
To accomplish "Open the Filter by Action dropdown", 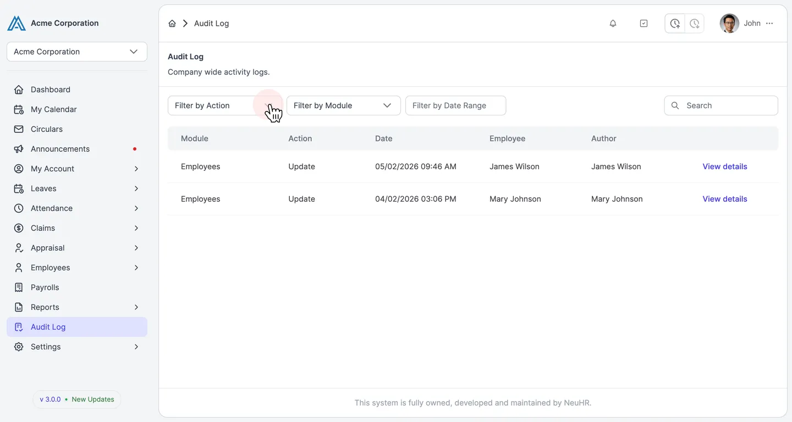I will point(225,105).
